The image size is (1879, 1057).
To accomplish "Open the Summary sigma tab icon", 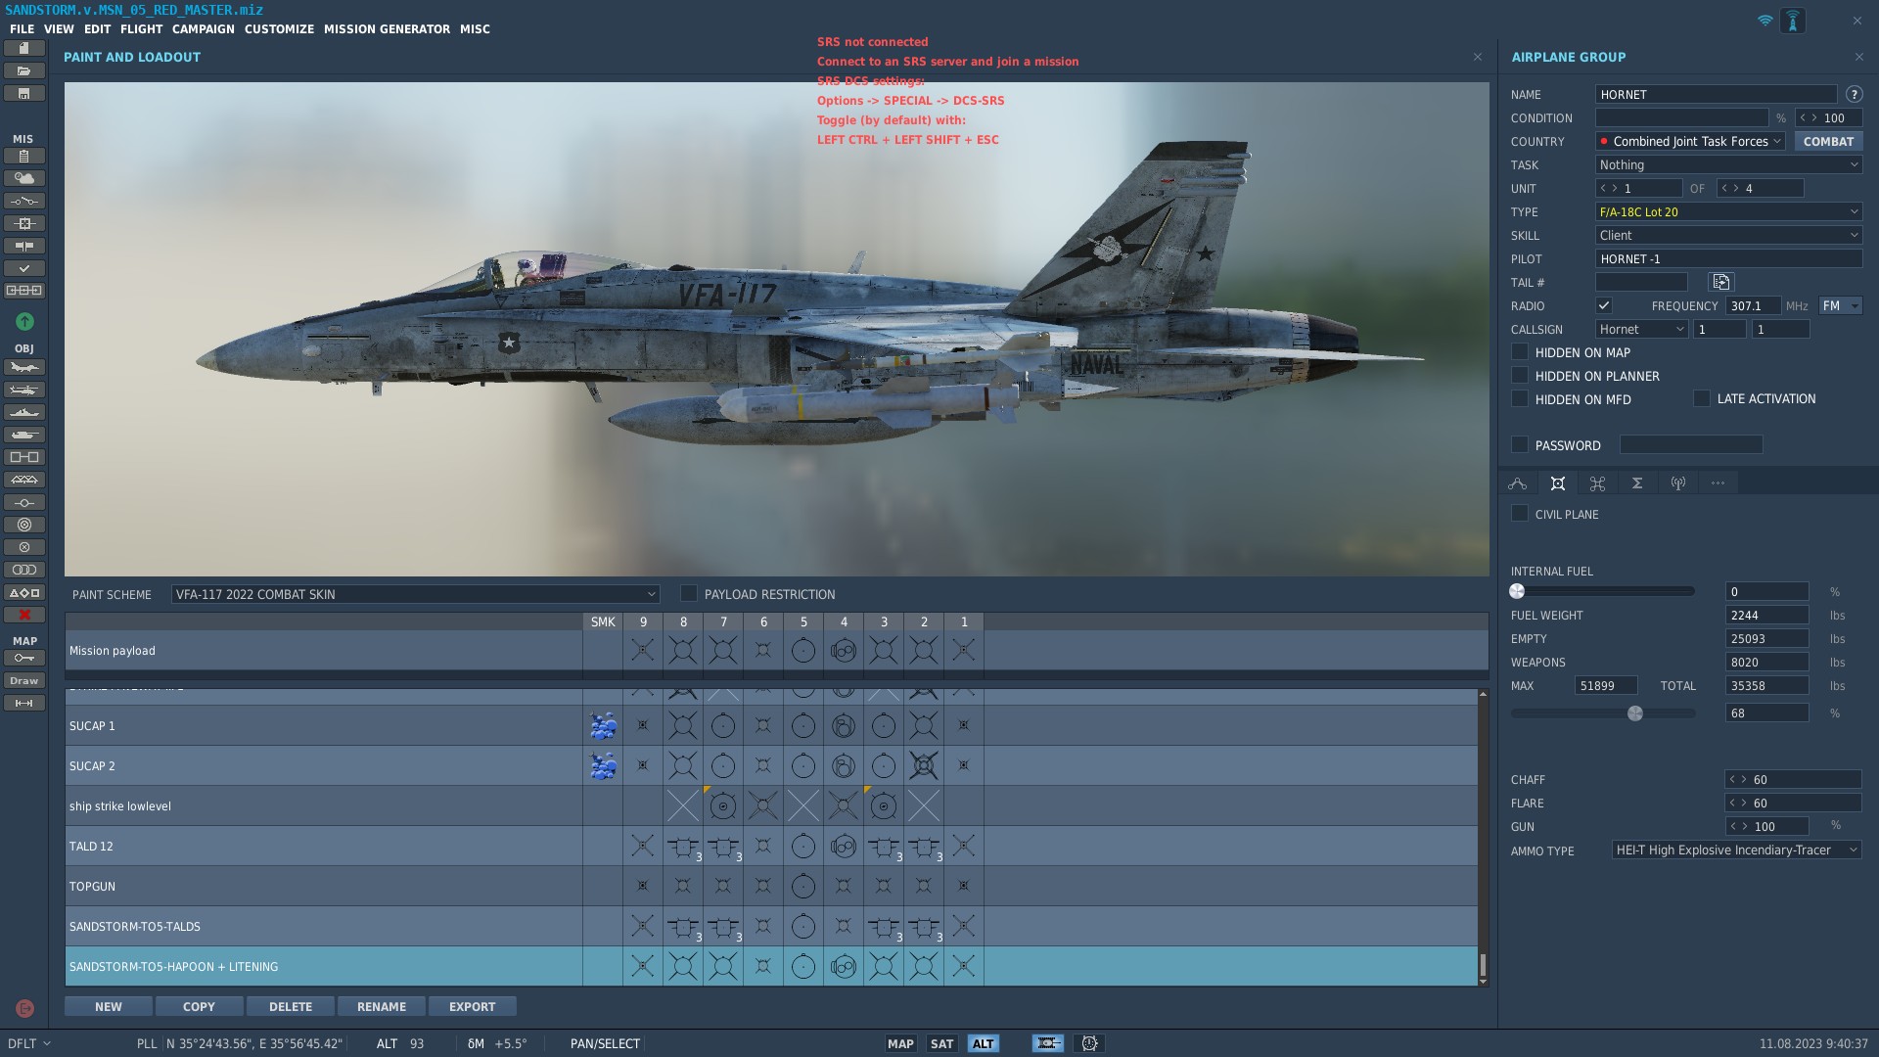I will tap(1637, 483).
